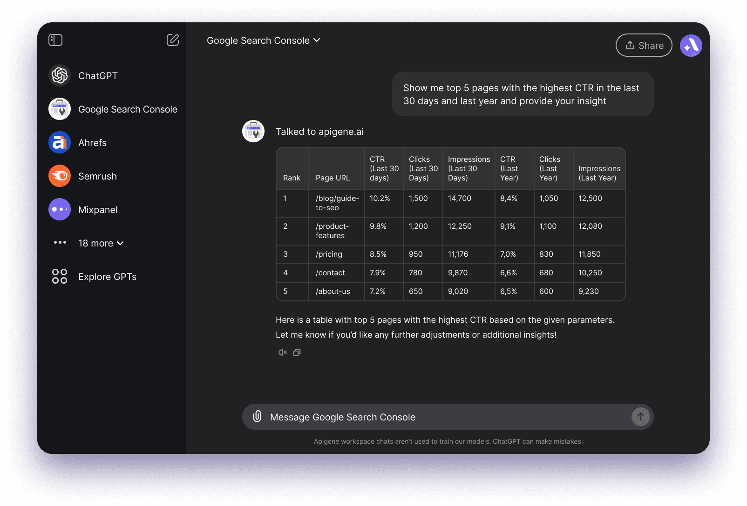
Task: Click the 14,700 impressions cell
Action: tap(469, 203)
